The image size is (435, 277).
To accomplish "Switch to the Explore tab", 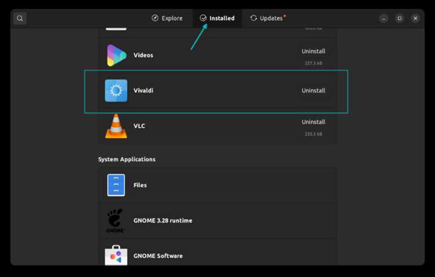I will point(167,19).
